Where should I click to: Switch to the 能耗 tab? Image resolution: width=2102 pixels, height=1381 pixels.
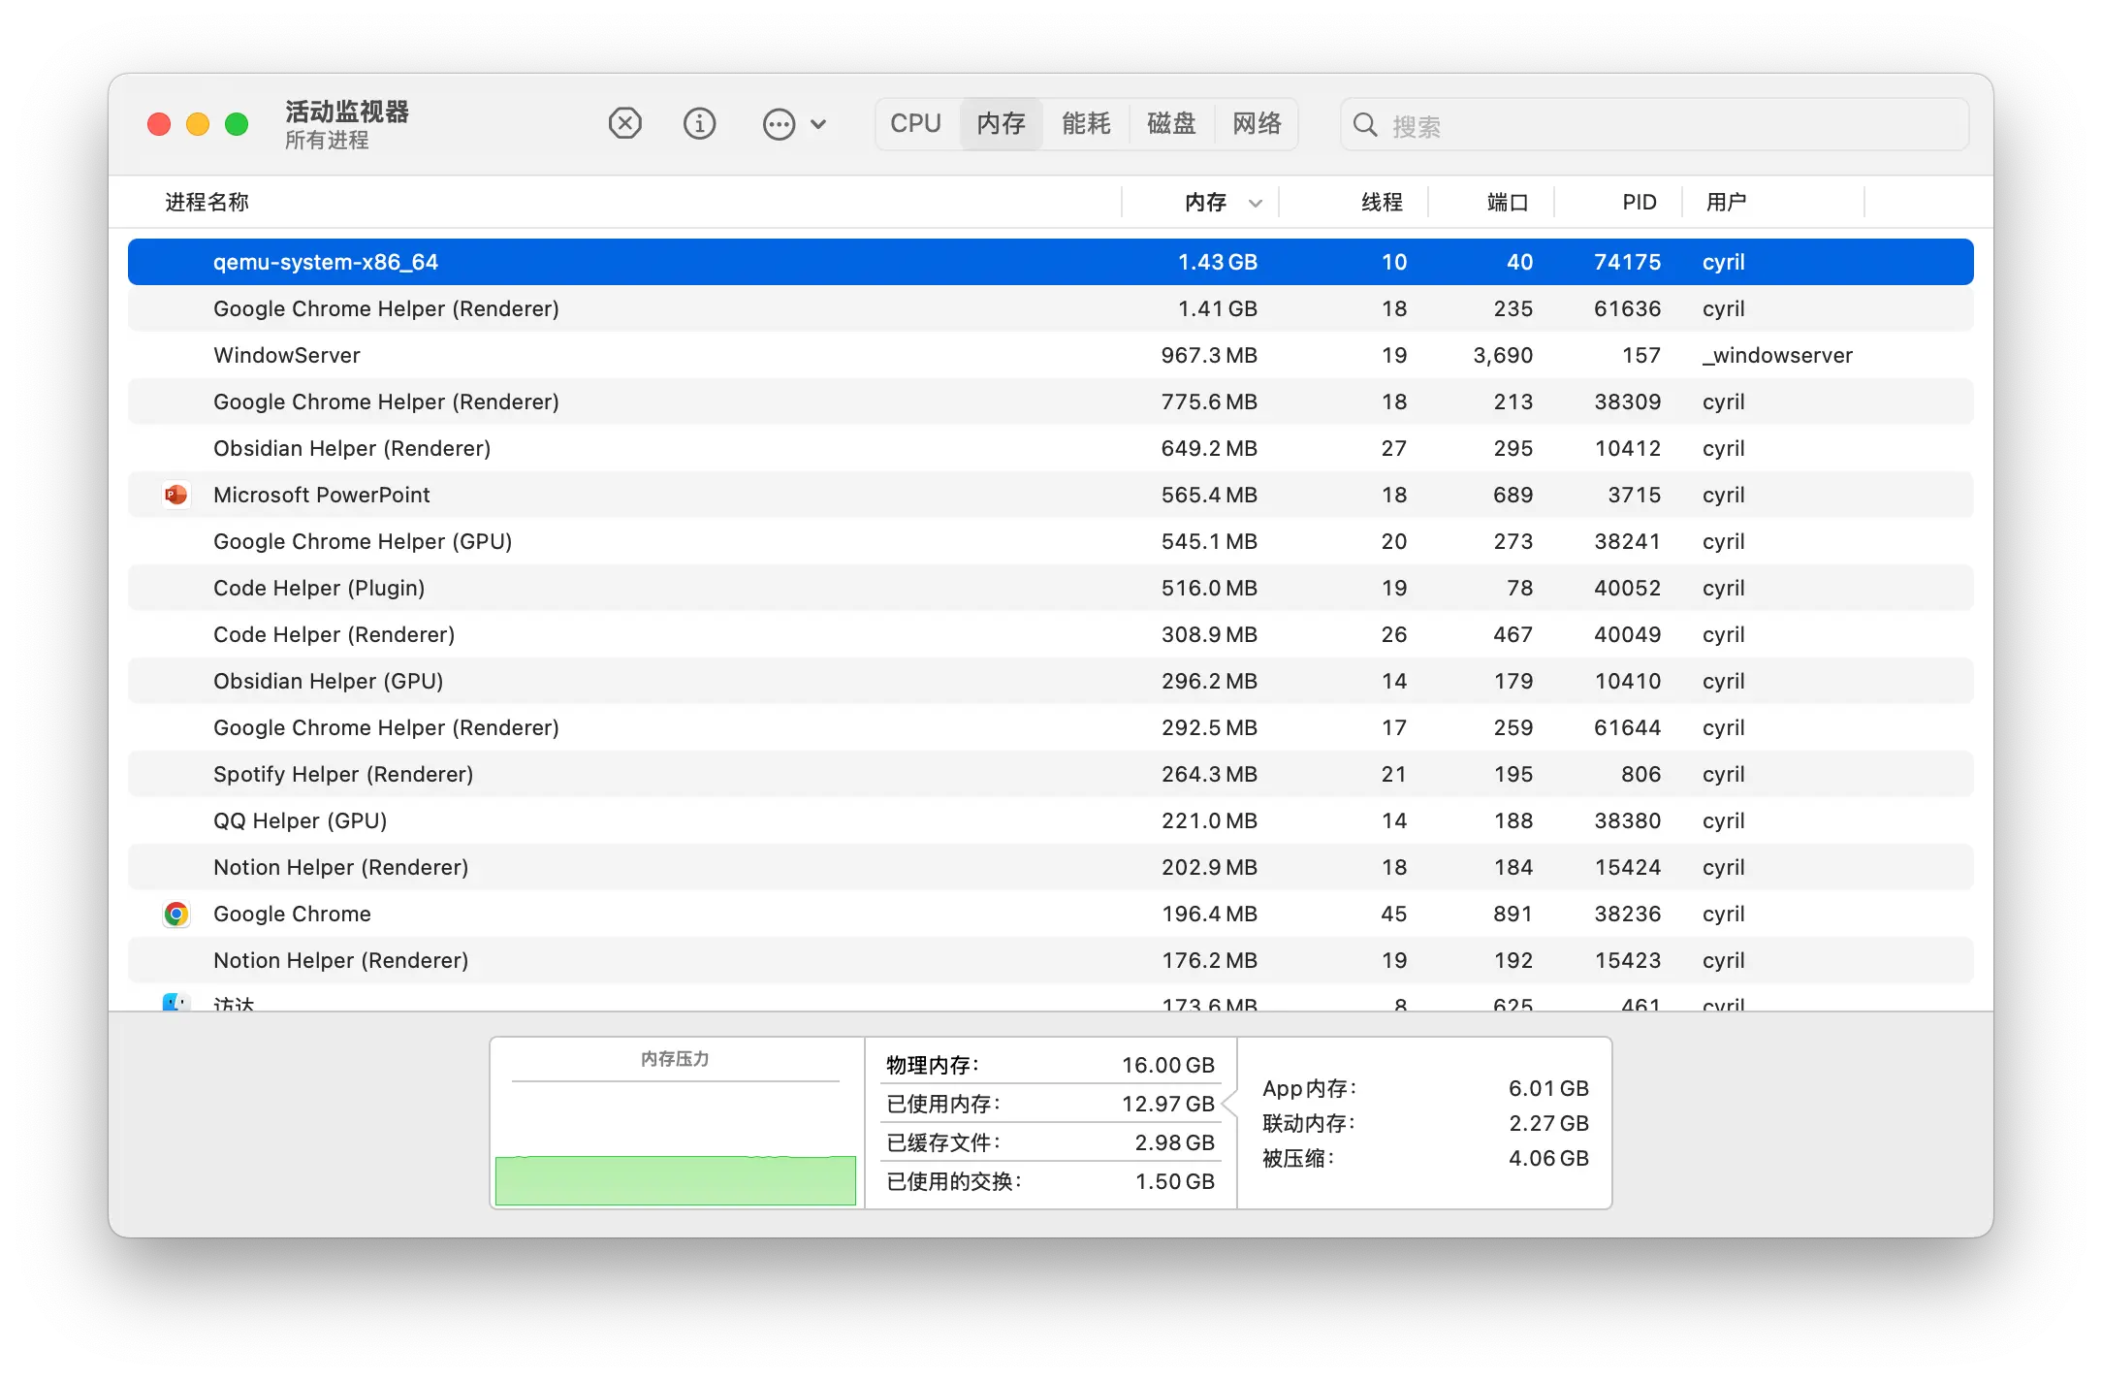pos(1086,124)
